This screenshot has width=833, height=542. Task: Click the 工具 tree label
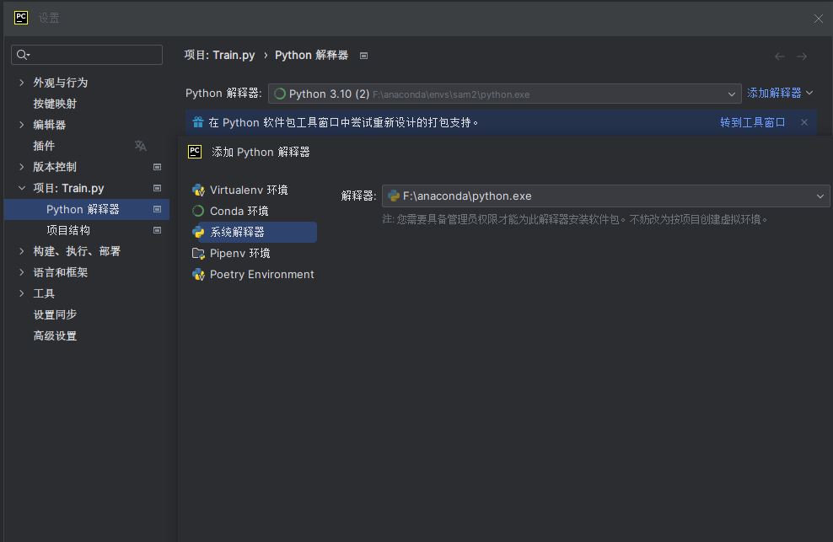[x=44, y=293]
